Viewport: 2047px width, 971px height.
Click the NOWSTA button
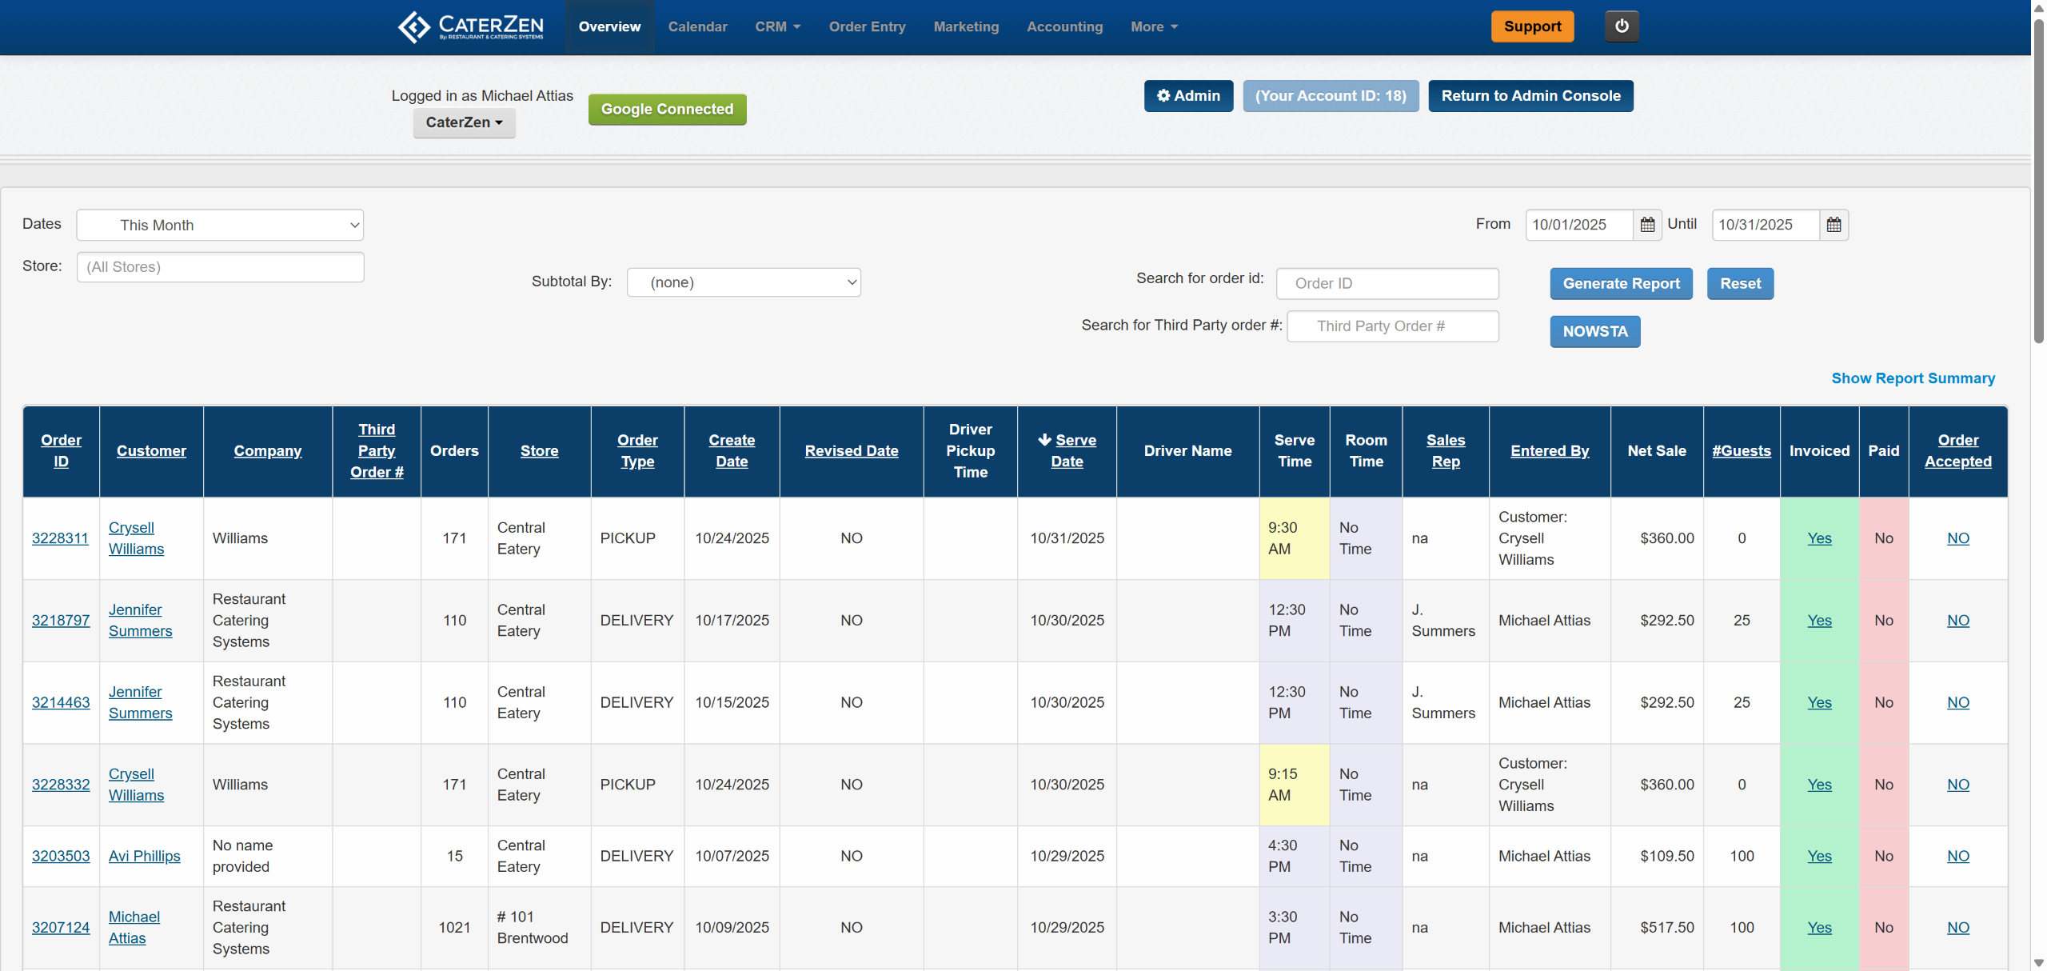(x=1594, y=331)
